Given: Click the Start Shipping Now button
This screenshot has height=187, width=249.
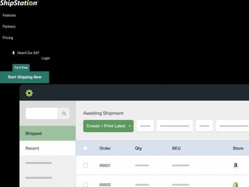Looking at the screenshot, I should point(24,77).
